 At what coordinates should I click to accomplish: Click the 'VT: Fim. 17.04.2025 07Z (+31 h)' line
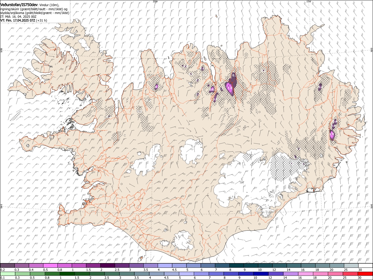[24, 20]
